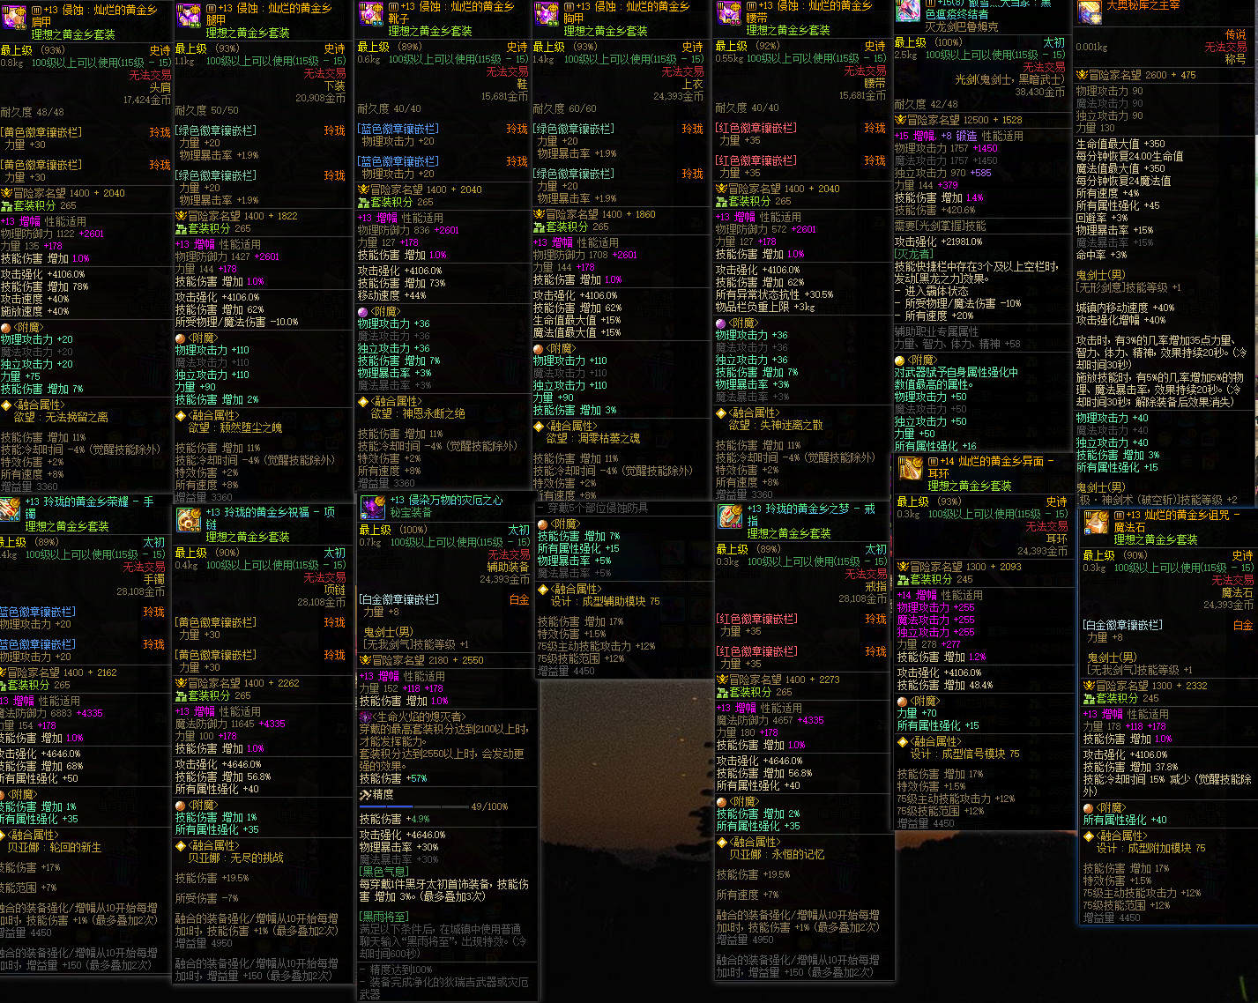1258x1003 pixels.
Task: Click the 肩甲 shoulder armor icon
Action: point(13,17)
